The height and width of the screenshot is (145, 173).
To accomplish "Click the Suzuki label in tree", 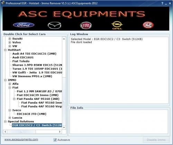I will [x=17, y=39].
